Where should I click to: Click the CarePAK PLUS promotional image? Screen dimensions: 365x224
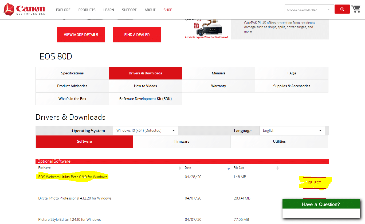click(207, 29)
